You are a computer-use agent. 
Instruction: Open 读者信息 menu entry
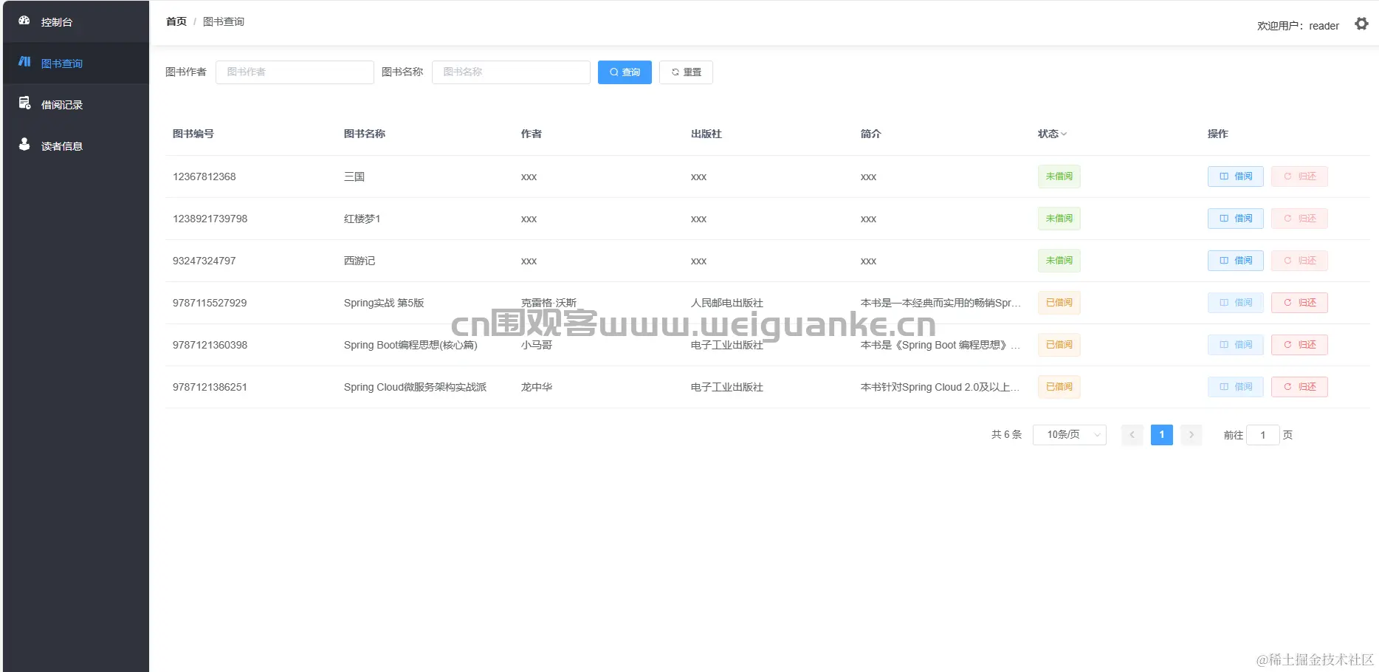click(76, 146)
